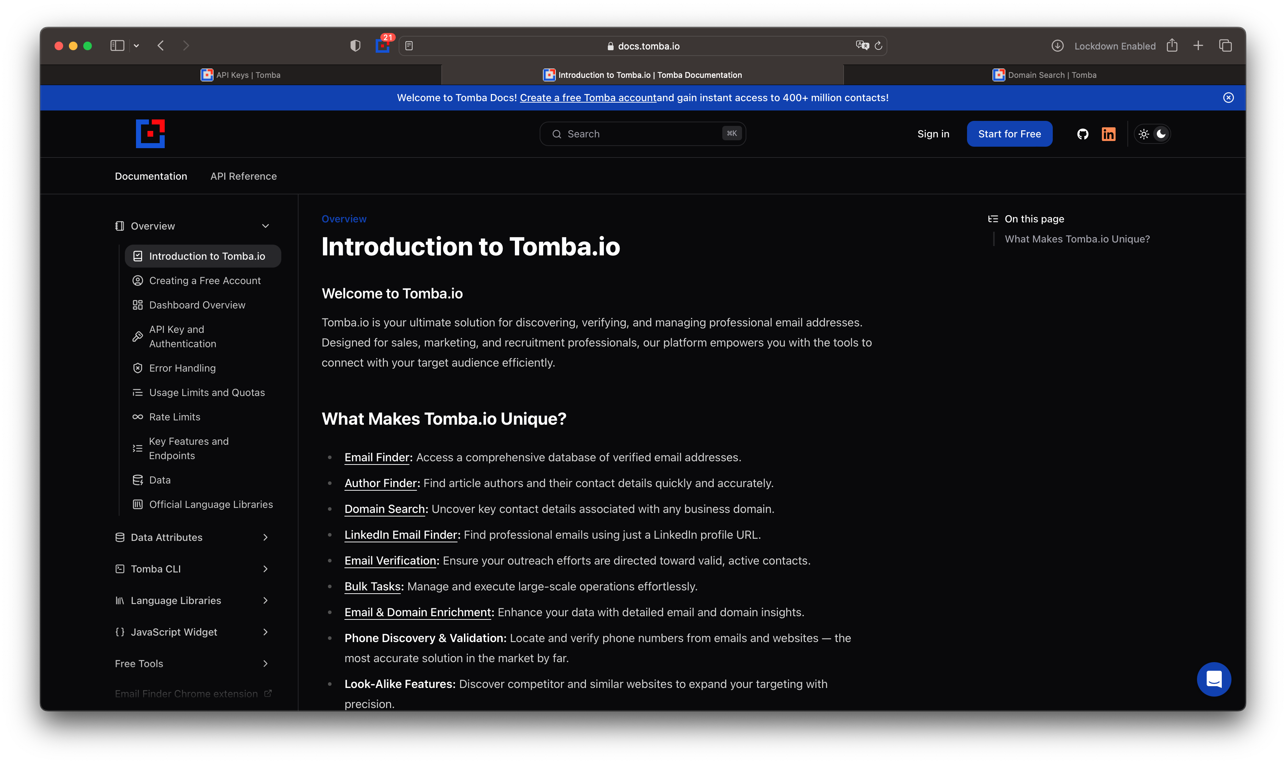Open Usage Limits and Quotas page
Image resolution: width=1286 pixels, height=764 pixels.
point(203,393)
